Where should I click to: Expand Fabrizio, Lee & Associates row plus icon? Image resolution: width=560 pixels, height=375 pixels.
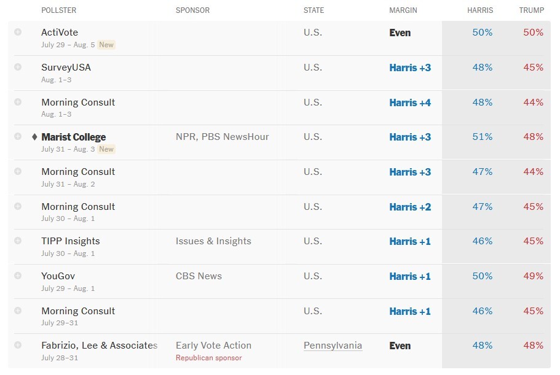(18, 345)
